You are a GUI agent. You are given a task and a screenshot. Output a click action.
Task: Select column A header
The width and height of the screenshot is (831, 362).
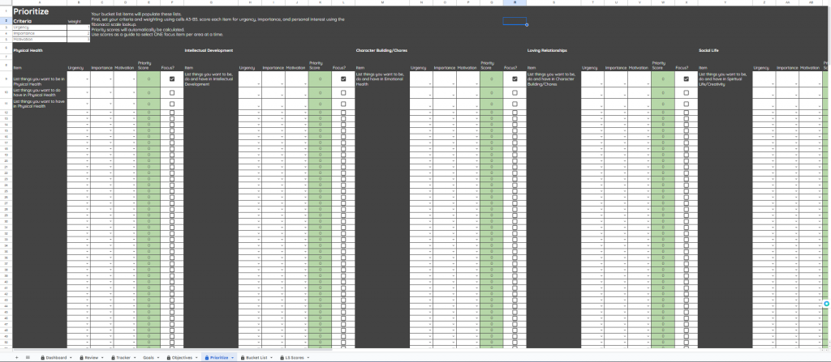tap(38, 2)
